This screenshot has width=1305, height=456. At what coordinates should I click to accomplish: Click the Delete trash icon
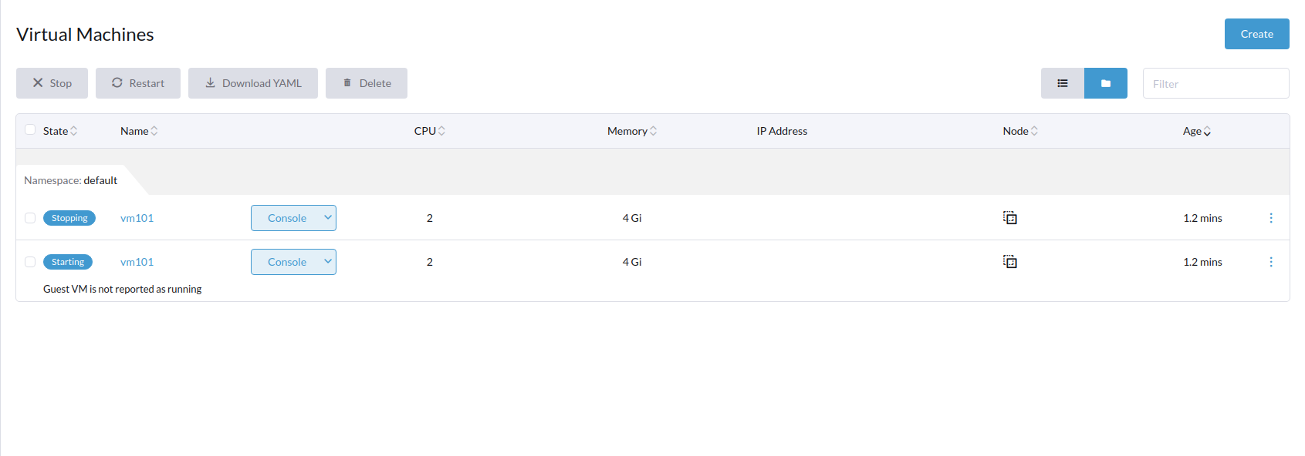click(347, 82)
